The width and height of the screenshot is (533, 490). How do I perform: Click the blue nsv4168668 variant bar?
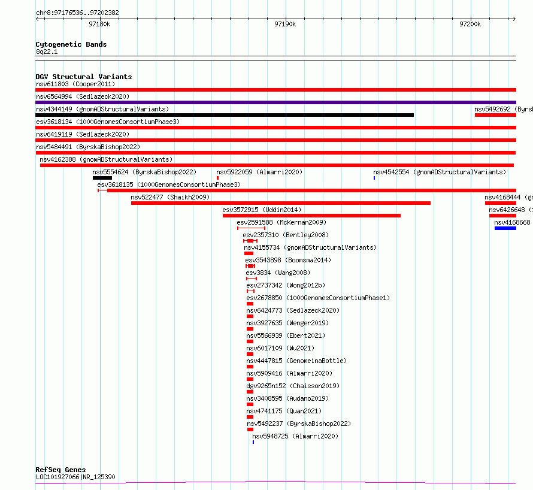click(505, 228)
